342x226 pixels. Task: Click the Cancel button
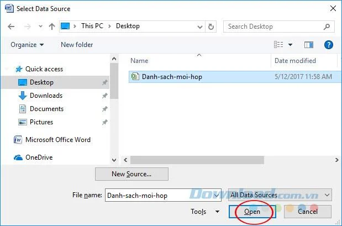pyautogui.click(x=308, y=212)
